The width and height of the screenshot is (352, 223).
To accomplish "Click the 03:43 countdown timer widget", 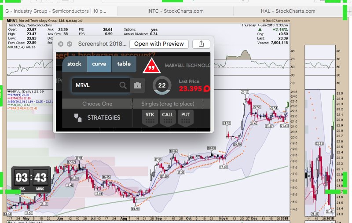I will tap(31, 179).
